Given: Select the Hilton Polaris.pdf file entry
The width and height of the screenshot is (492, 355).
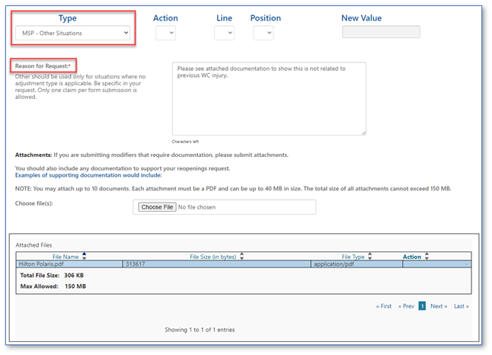Looking at the screenshot, I should 69,264.
